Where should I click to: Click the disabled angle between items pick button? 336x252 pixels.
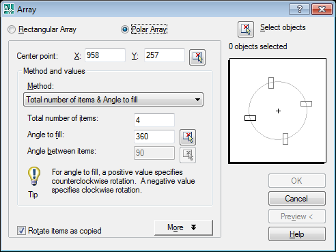point(188,155)
